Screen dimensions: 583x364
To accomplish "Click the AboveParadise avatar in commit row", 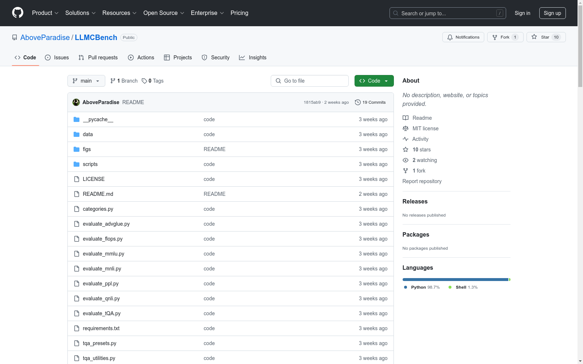I will pyautogui.click(x=76, y=102).
